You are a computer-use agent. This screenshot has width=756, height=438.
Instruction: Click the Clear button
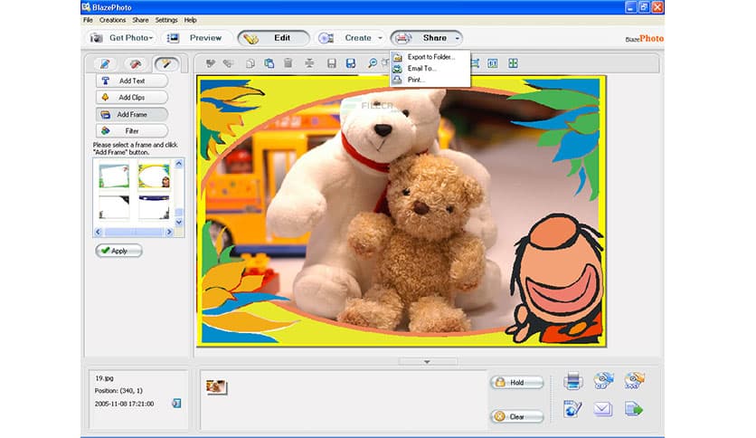pyautogui.click(x=517, y=417)
